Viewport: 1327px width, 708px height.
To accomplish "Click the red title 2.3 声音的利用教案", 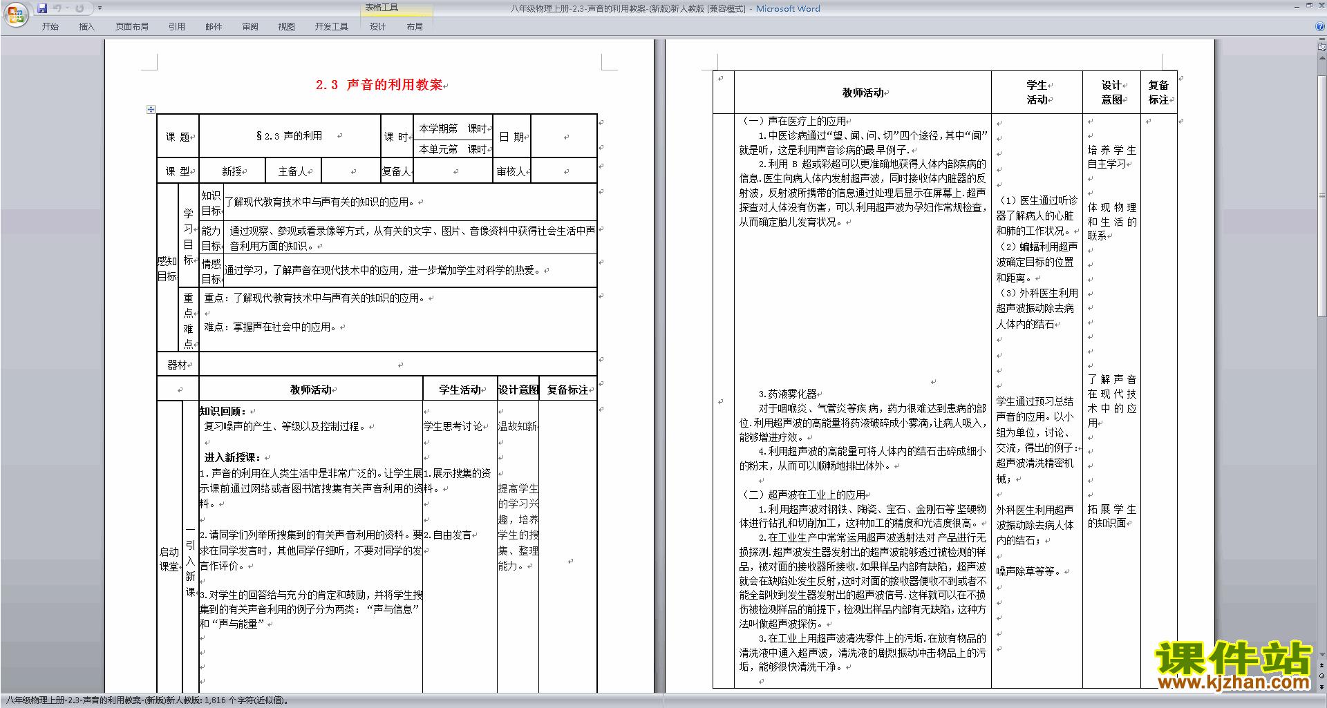I will click(379, 85).
